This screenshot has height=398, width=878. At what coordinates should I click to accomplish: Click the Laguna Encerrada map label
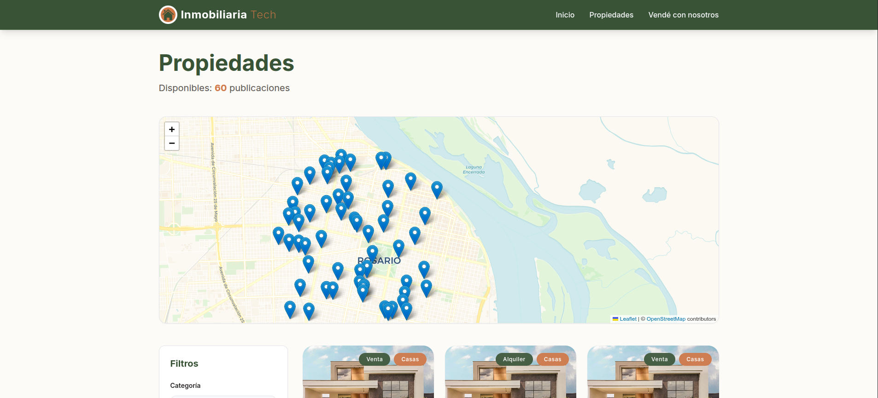click(x=474, y=170)
